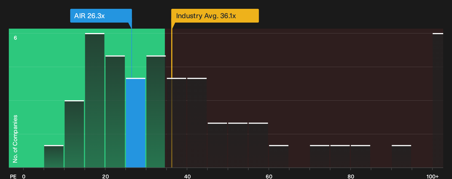Click the bar at PE 70-75

(320, 156)
